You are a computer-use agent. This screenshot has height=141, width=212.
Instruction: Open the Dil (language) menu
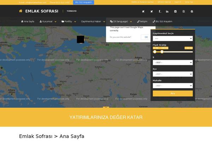tap(121, 22)
